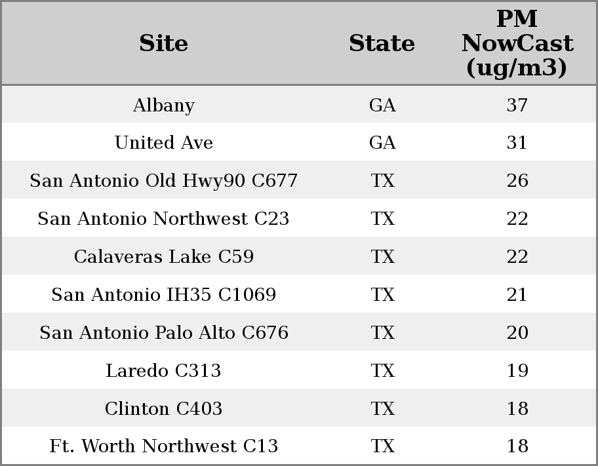598x466 pixels.
Task: Select the Calaveras Lake C59 cell
Action: 163,257
